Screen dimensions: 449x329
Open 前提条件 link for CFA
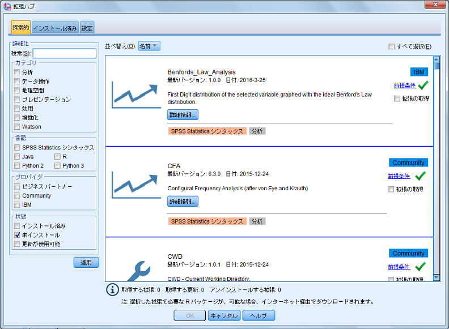(x=399, y=176)
